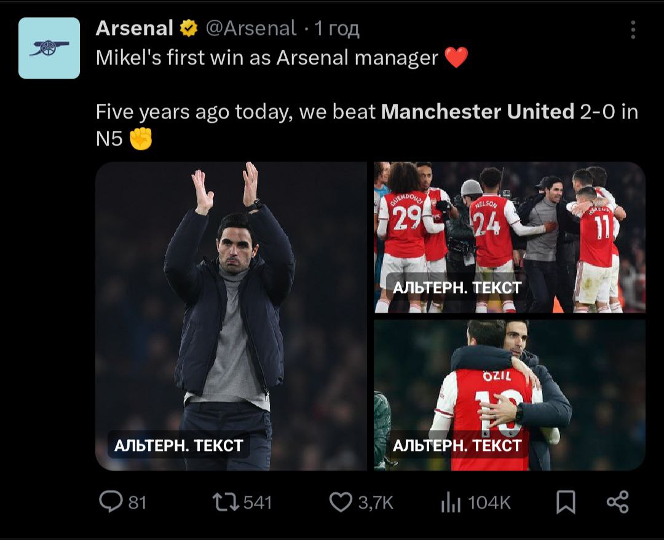Screen dimensions: 664x540
Task: Open view analytics bar chart icon
Action: pyautogui.click(x=451, y=503)
